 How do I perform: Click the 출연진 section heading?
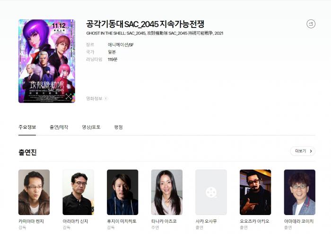coord(27,152)
